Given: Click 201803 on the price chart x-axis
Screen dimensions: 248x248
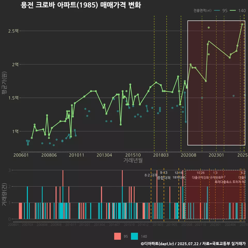Looking at the screenshot, I should pos(161,155).
